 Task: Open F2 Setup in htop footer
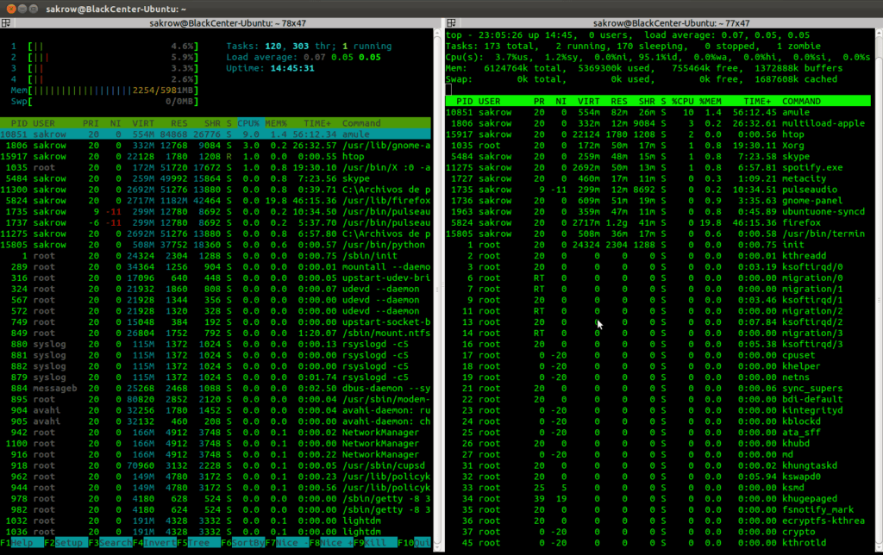point(66,543)
